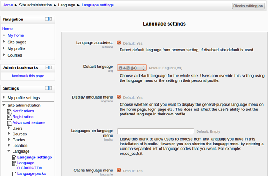
Task: Click the 'autolang' setting name
Action: [108, 47]
